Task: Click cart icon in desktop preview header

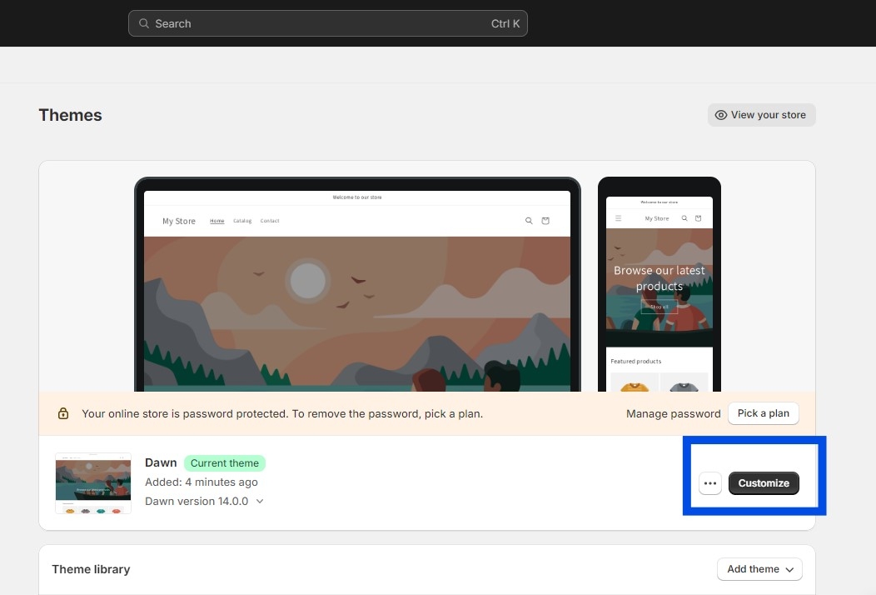Action: click(x=545, y=221)
